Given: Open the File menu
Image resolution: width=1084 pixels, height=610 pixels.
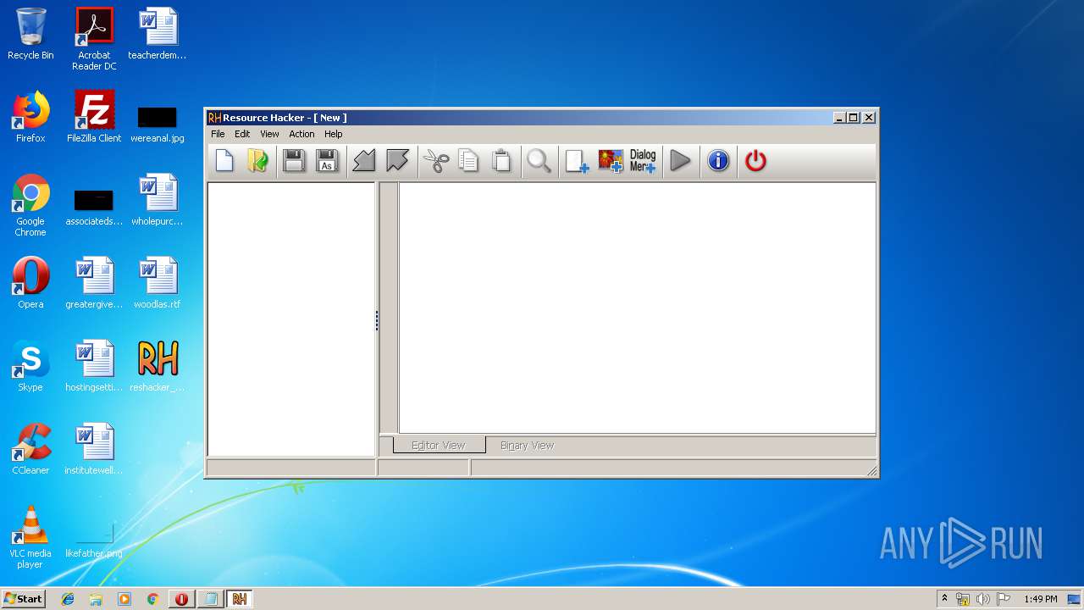Looking at the screenshot, I should tap(218, 134).
